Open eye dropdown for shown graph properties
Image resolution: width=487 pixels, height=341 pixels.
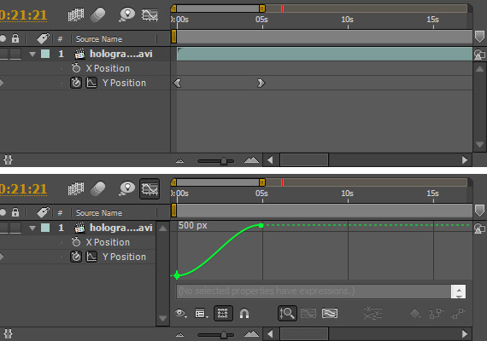click(181, 314)
